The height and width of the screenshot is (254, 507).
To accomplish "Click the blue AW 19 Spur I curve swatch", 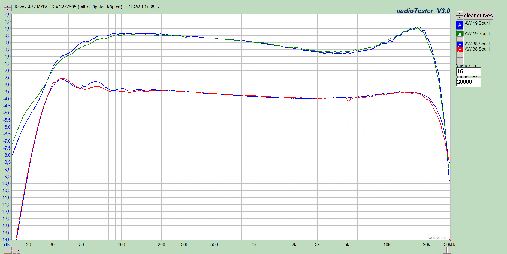I will click(460, 25).
